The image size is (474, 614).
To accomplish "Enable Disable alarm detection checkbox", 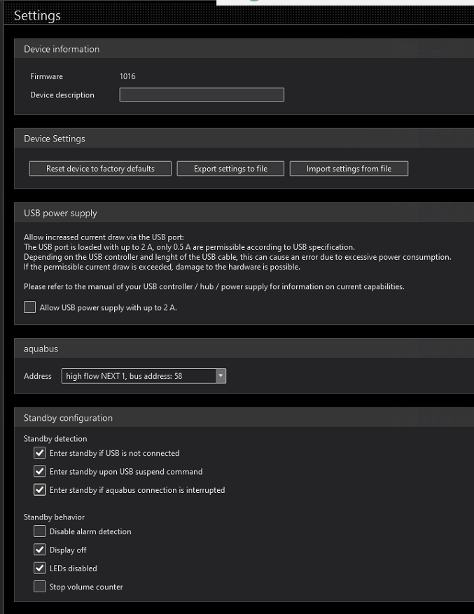I will click(x=40, y=531).
